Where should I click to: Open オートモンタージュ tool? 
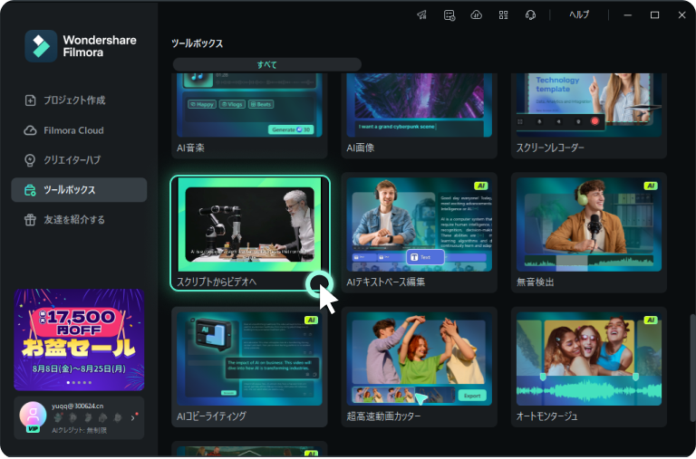point(588,367)
